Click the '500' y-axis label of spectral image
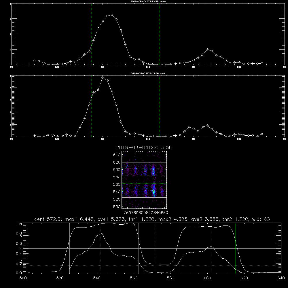 [117, 207]
